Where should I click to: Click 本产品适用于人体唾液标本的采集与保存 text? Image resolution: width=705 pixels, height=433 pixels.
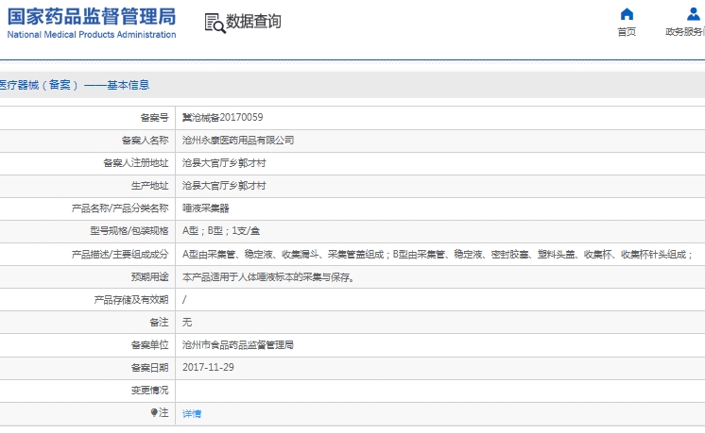[268, 277]
